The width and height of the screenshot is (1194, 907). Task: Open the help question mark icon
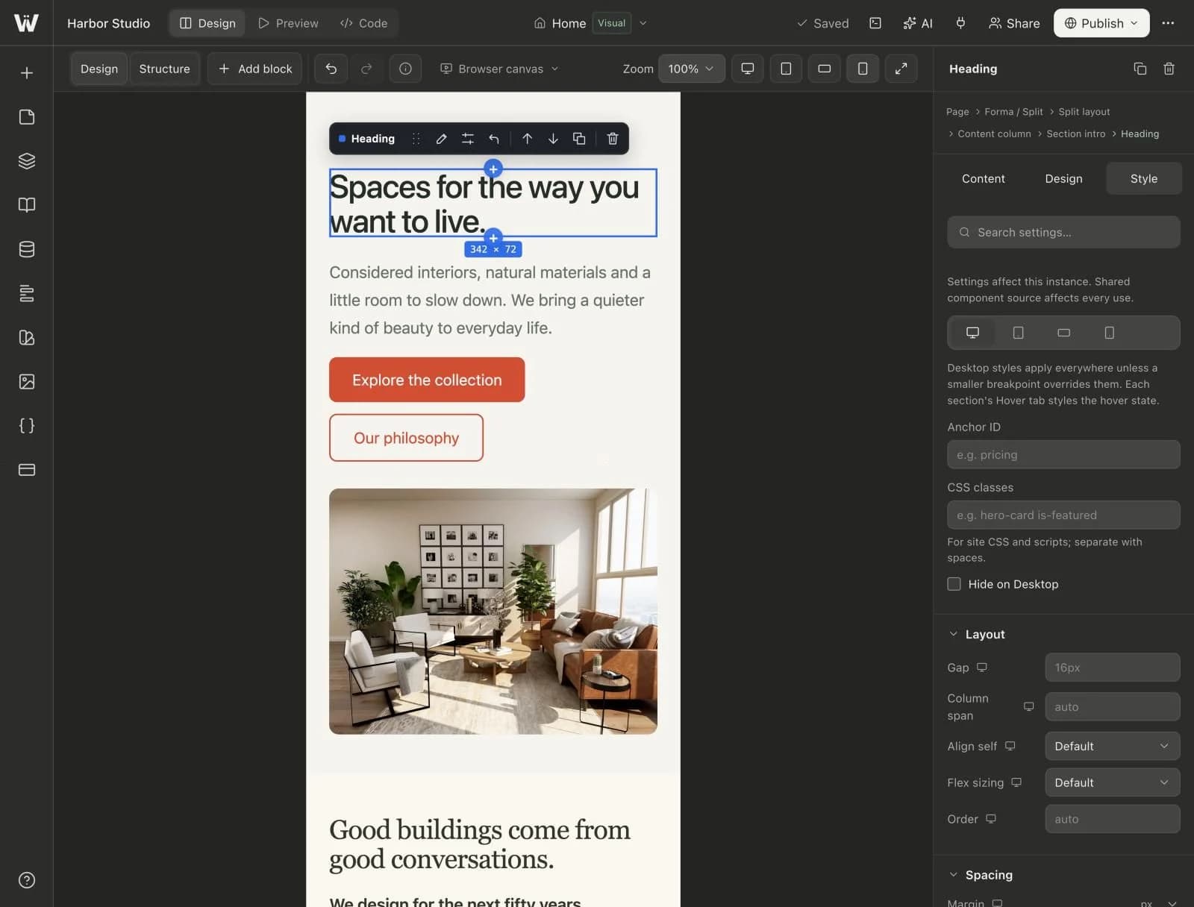(27, 880)
